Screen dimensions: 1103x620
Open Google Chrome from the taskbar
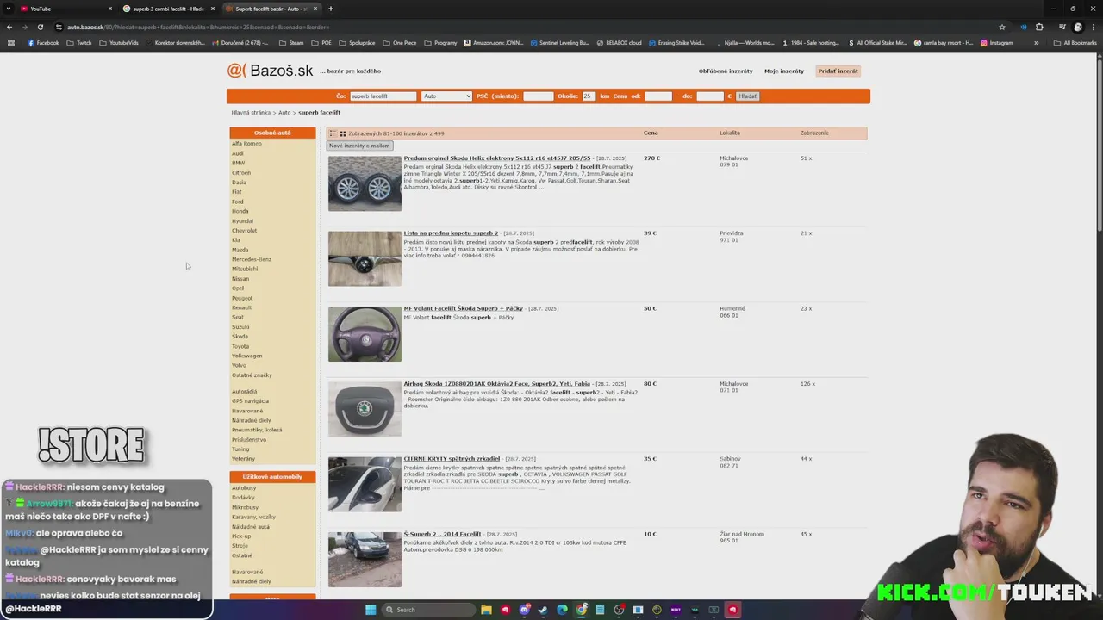point(581,610)
